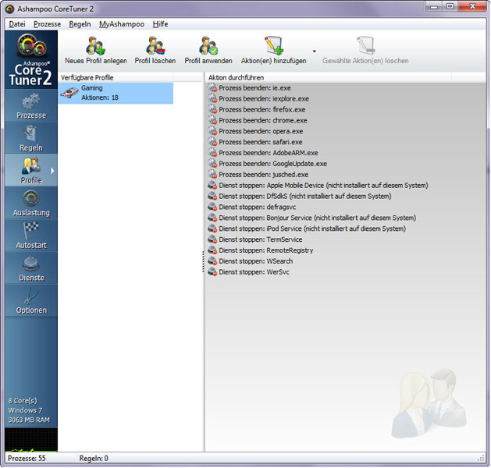Click Aktion(en) hinzufügen toolbar icon
Viewport: 491px width, 468px height.
click(x=274, y=46)
